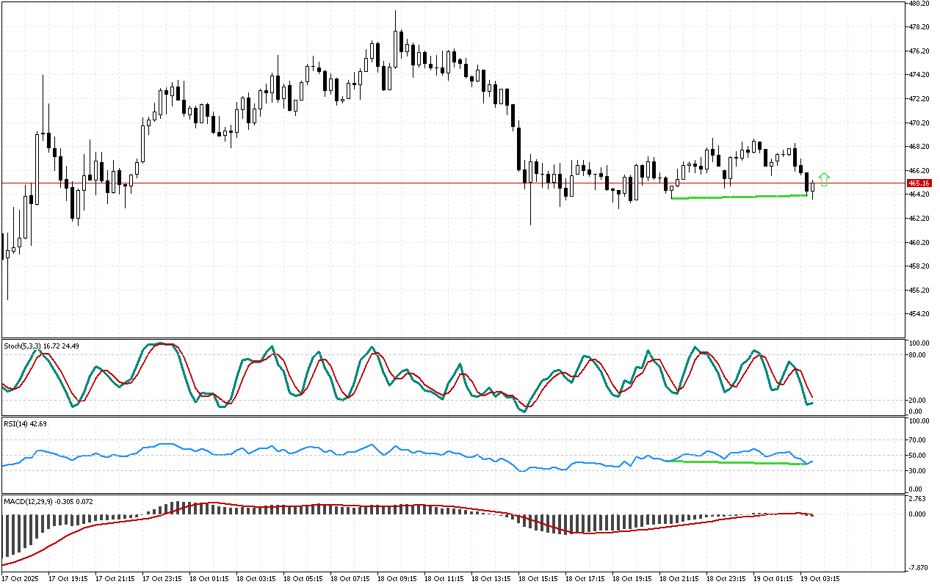Click the 2.763 value on MACD scale

[x=918, y=499]
